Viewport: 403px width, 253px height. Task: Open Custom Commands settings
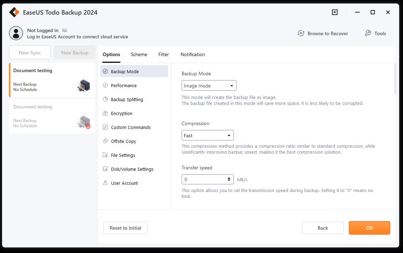coord(134,127)
